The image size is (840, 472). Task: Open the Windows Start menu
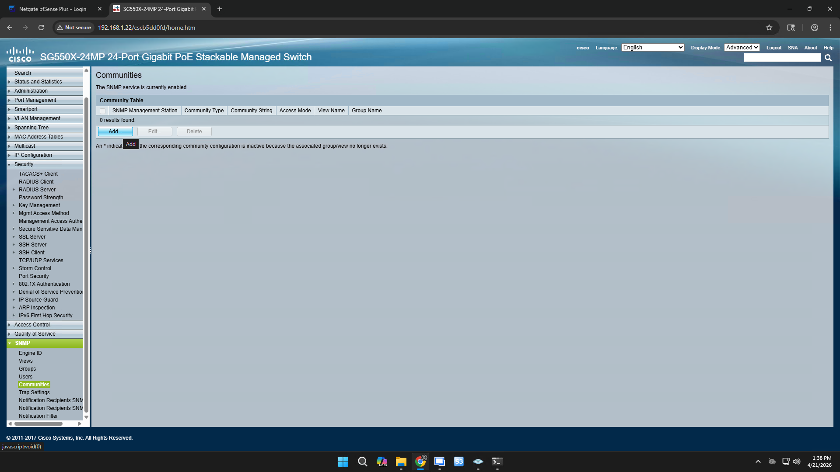pyautogui.click(x=343, y=462)
